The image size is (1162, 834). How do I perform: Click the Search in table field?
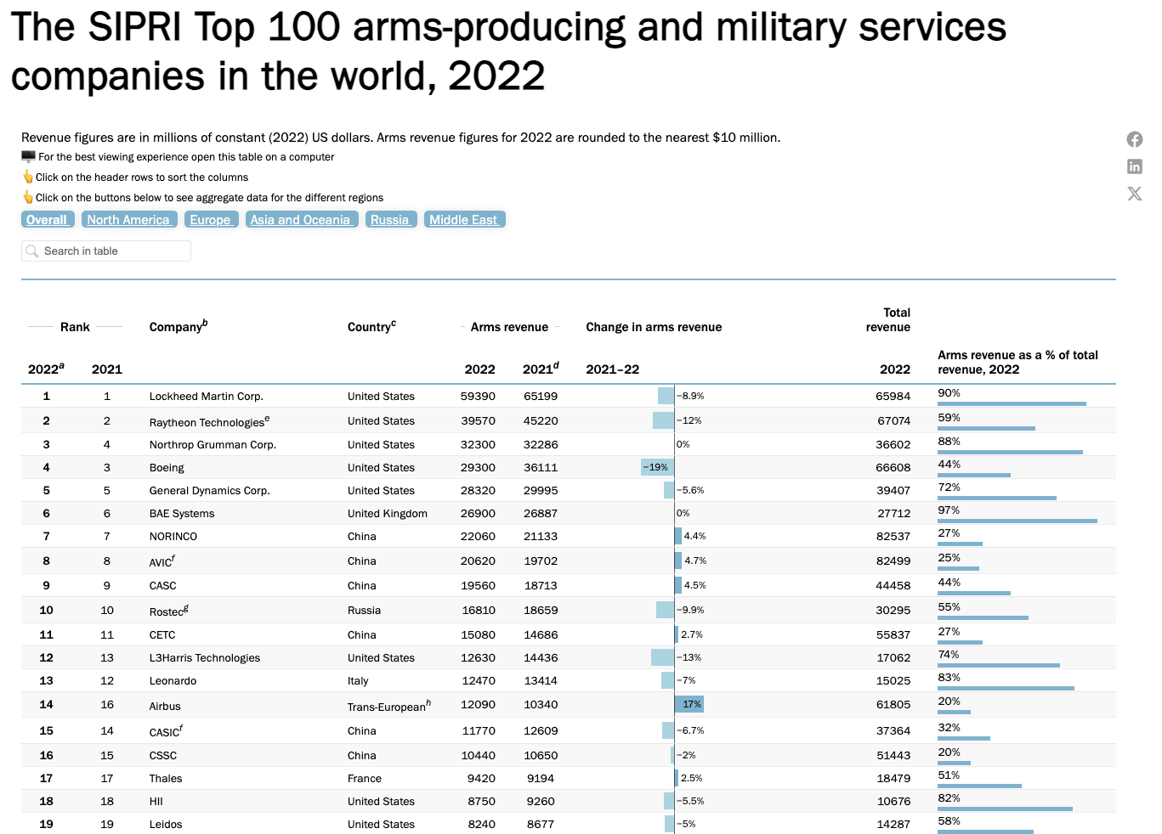[x=105, y=251]
